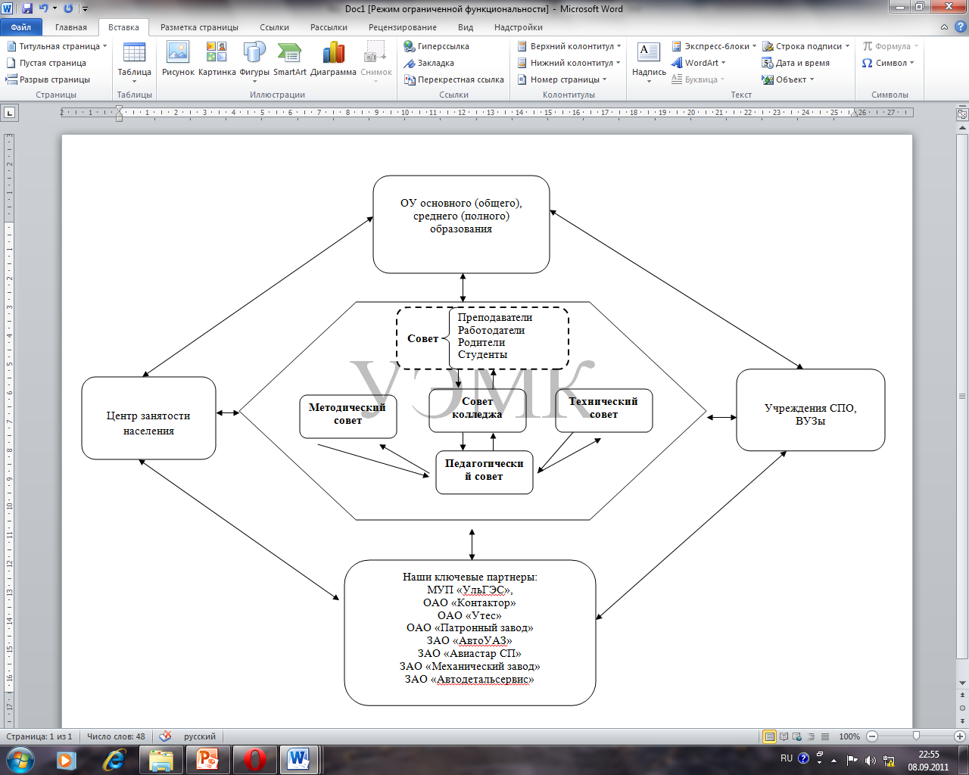Go to the next page with double-arrow down
Image resolution: width=969 pixels, height=775 pixels.
[963, 720]
